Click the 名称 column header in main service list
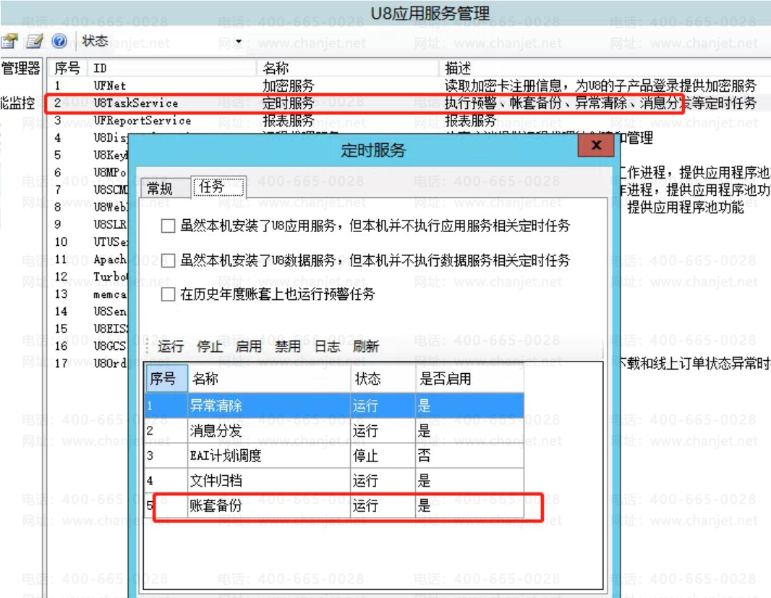771x598 pixels. point(348,68)
